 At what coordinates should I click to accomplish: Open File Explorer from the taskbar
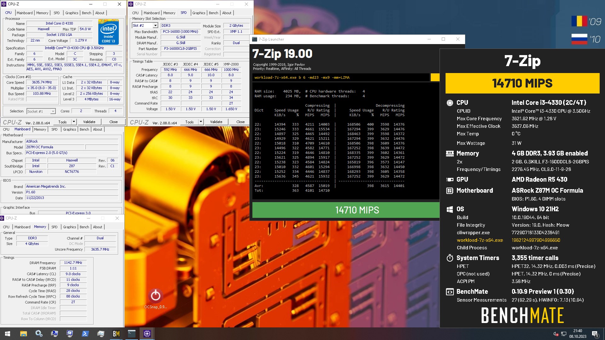click(23, 334)
